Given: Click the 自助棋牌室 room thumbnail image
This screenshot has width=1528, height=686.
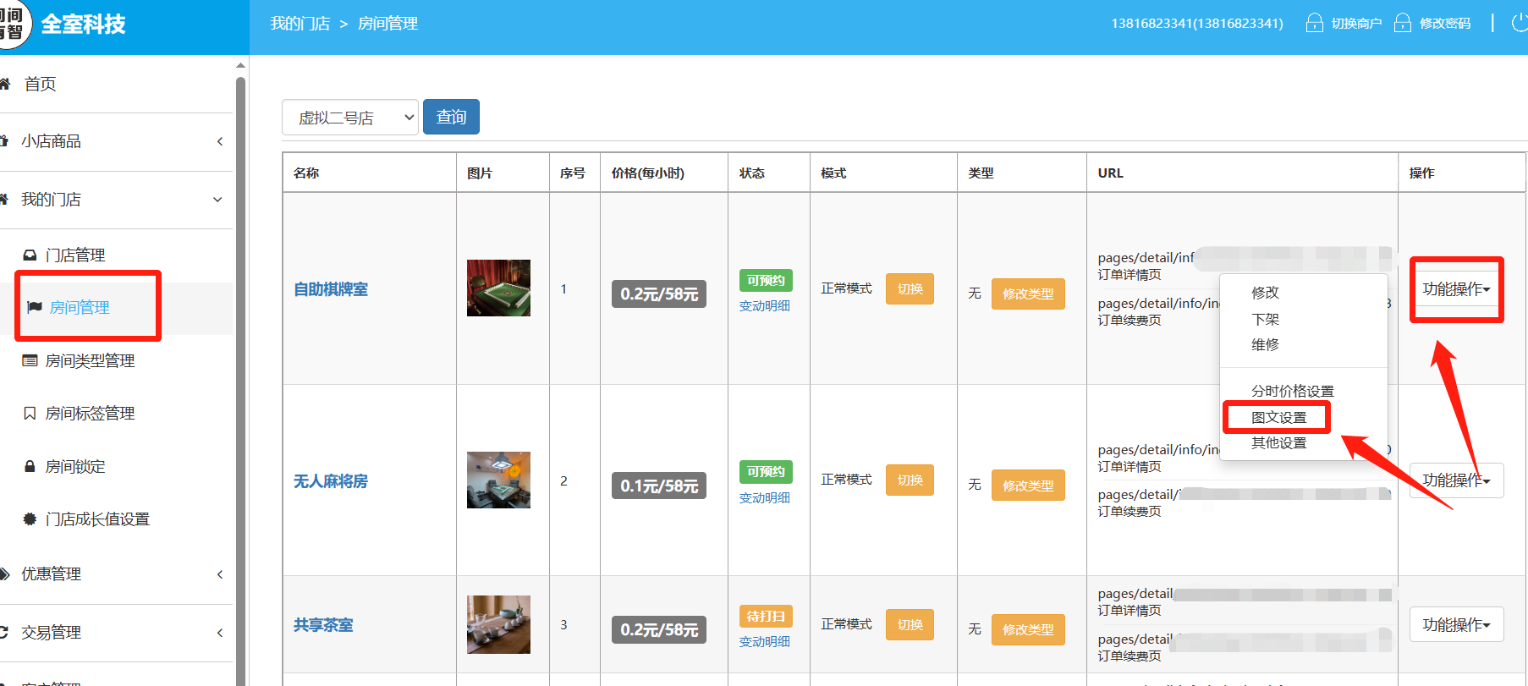Looking at the screenshot, I should click(x=498, y=288).
